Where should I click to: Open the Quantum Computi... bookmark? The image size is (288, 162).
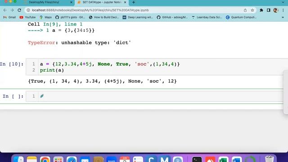pyautogui.click(x=241, y=17)
